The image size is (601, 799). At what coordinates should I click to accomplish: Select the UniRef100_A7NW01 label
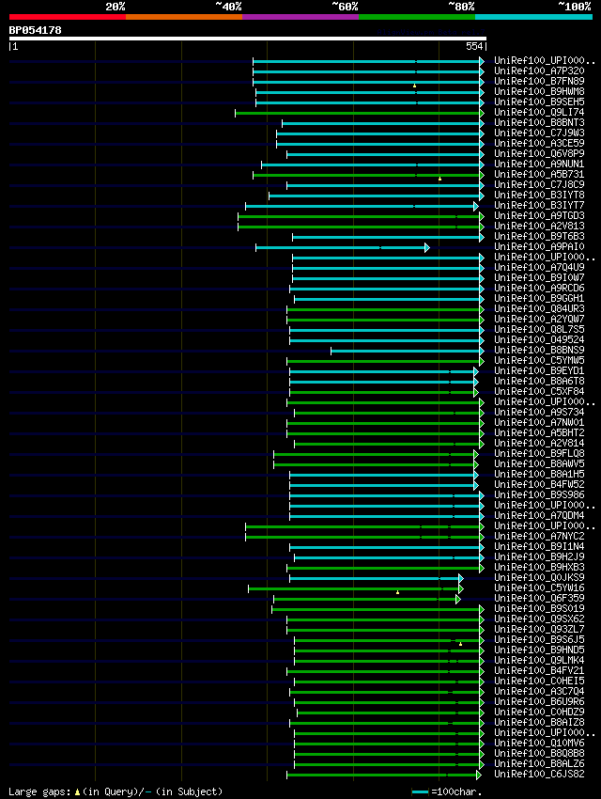pyautogui.click(x=539, y=422)
